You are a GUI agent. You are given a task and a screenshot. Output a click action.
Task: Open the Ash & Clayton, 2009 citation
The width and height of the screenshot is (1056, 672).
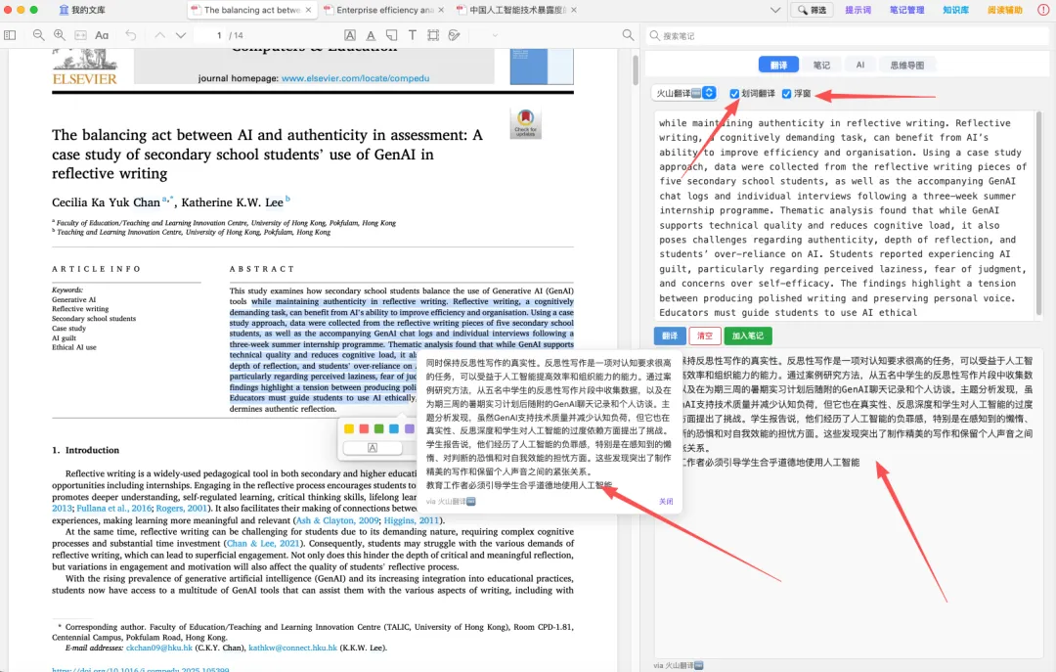[x=337, y=520]
